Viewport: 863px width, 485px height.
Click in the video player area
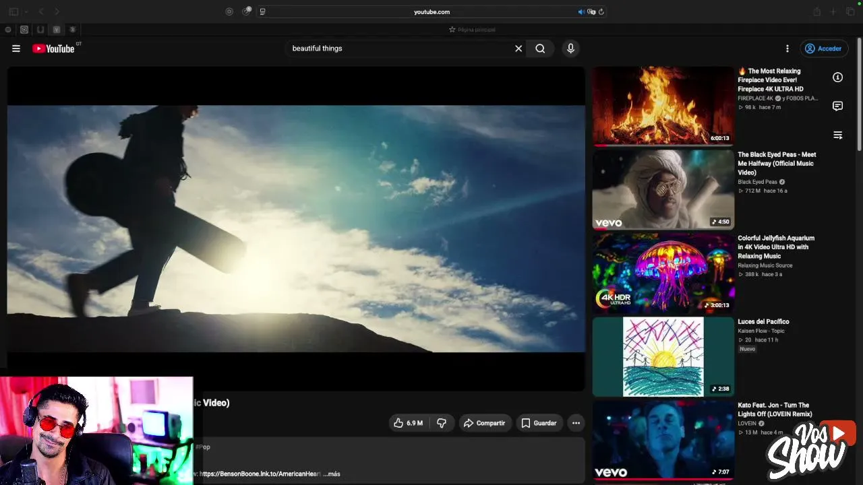pyautogui.click(x=296, y=228)
